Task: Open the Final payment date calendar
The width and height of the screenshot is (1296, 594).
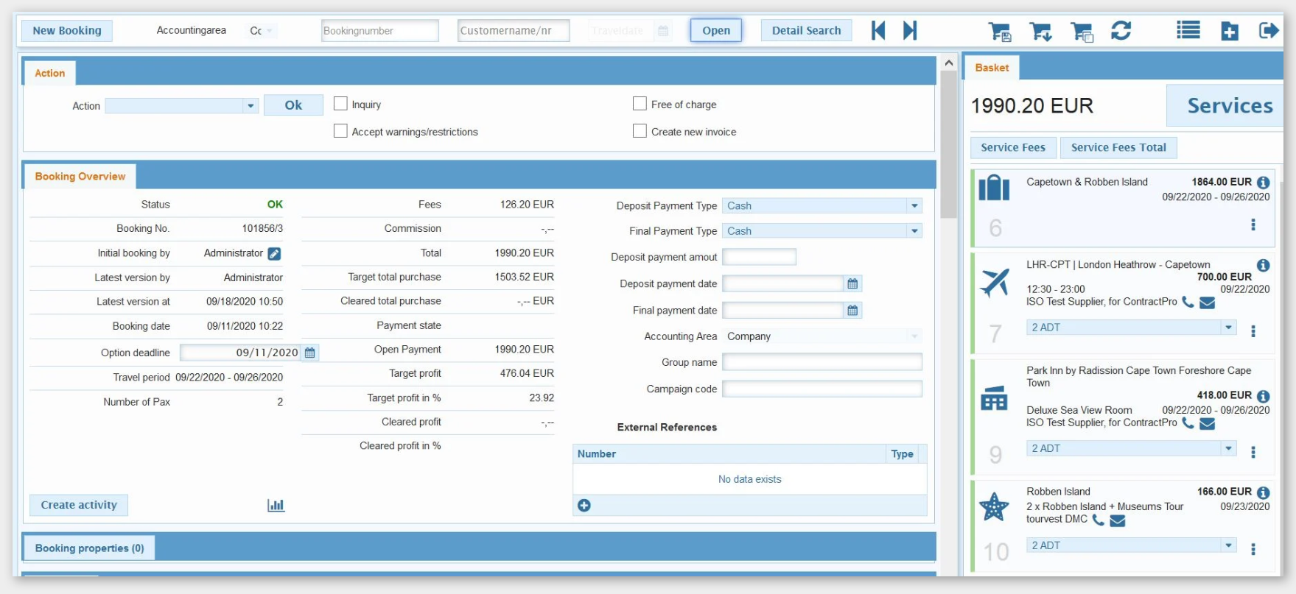Action: 852,311
